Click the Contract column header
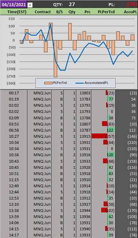The width and height of the screenshot is (138, 238). (43, 12)
